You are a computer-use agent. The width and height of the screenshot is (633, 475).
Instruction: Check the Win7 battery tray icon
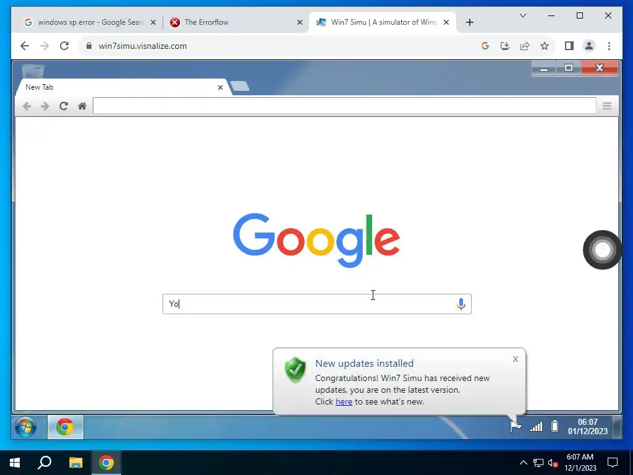tap(554, 426)
